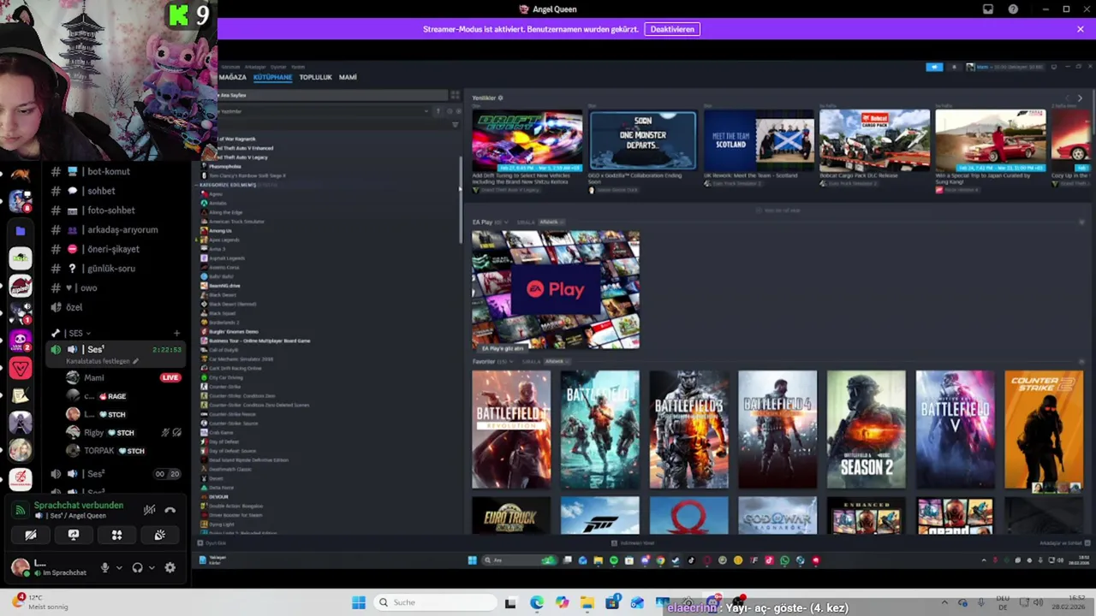Screen dimensions: 1096x616
Task: Open Microsoft Edge from the taskbar
Action: point(537,602)
